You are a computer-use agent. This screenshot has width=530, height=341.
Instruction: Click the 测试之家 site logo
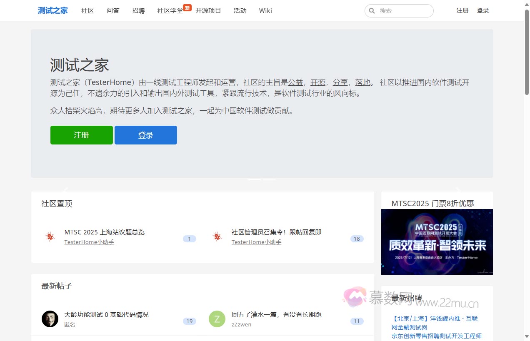coord(52,10)
